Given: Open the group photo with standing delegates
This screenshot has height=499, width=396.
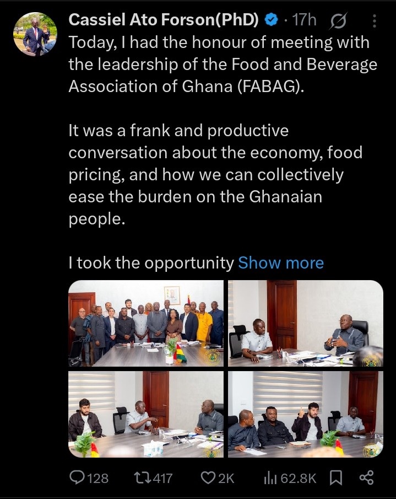Looking at the screenshot, I should (x=146, y=324).
